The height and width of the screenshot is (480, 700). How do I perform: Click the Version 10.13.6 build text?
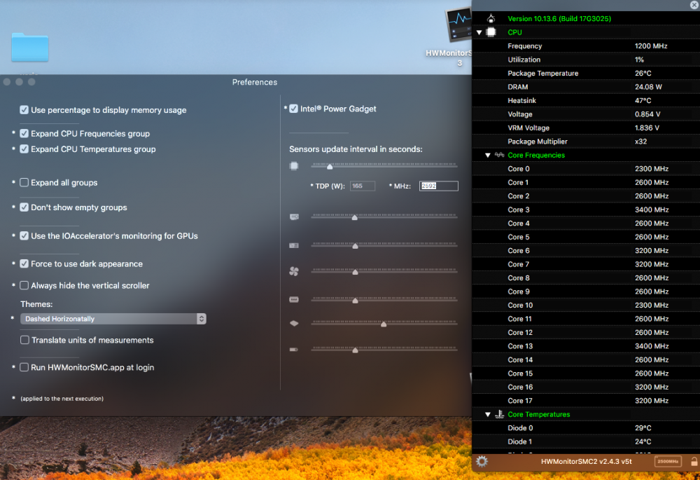(559, 19)
